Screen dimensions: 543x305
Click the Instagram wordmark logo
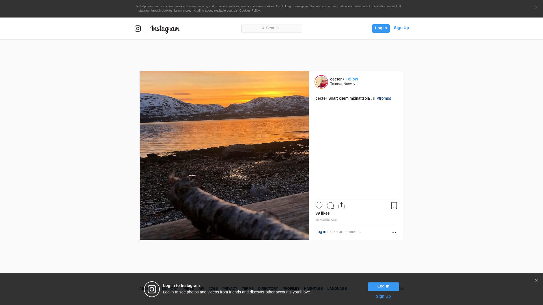[165, 29]
